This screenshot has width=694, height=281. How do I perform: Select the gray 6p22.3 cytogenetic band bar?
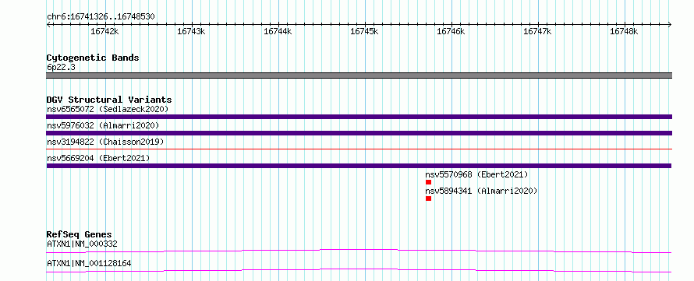(359, 76)
